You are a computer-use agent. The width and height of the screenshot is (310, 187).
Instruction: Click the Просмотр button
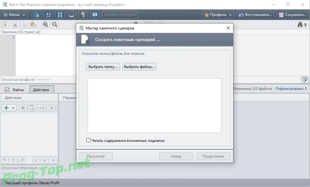coord(96,156)
